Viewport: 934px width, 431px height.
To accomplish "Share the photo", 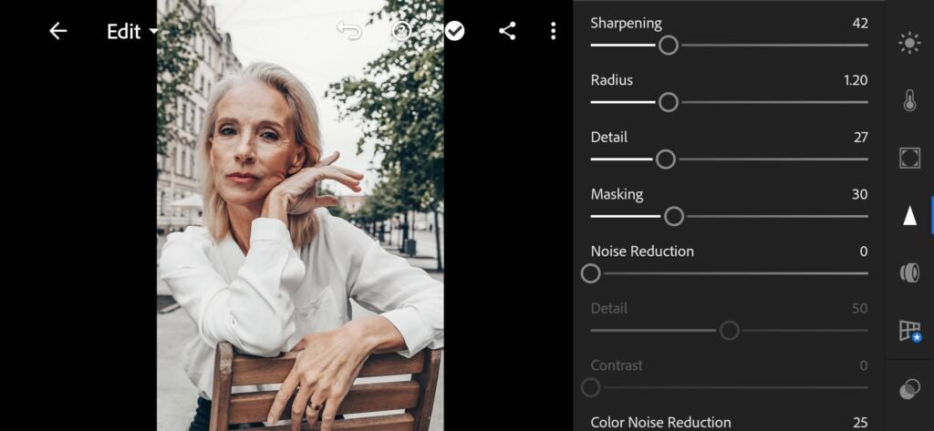I will 507,31.
